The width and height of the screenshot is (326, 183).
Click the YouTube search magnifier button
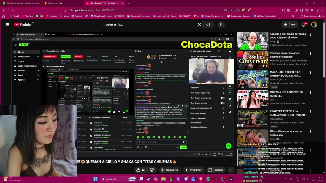click(x=208, y=25)
